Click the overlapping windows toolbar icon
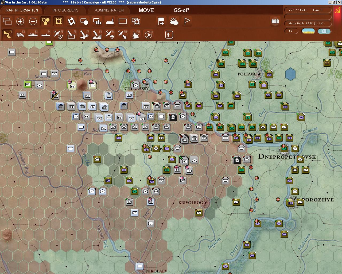 [x=7, y=21]
